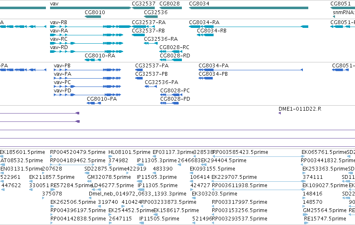Open the CG8034-RB transcript label
355x225 pixels.
(211, 31)
